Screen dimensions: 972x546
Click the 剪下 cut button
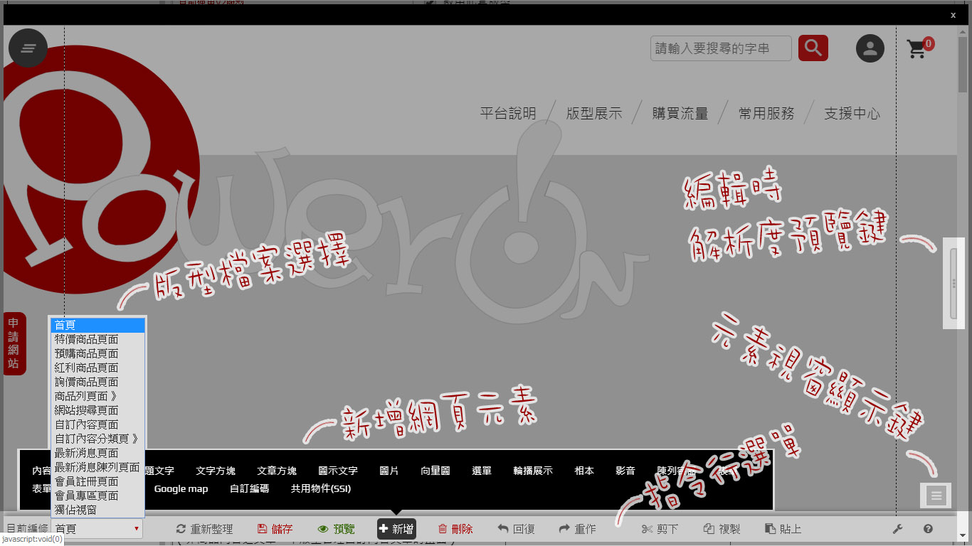pos(660,529)
